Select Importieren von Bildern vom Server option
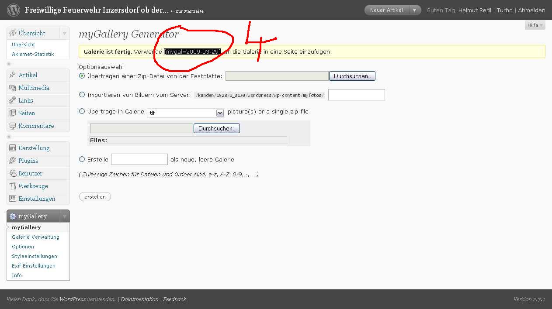Viewport: 552px width, 309px height. 82,94
